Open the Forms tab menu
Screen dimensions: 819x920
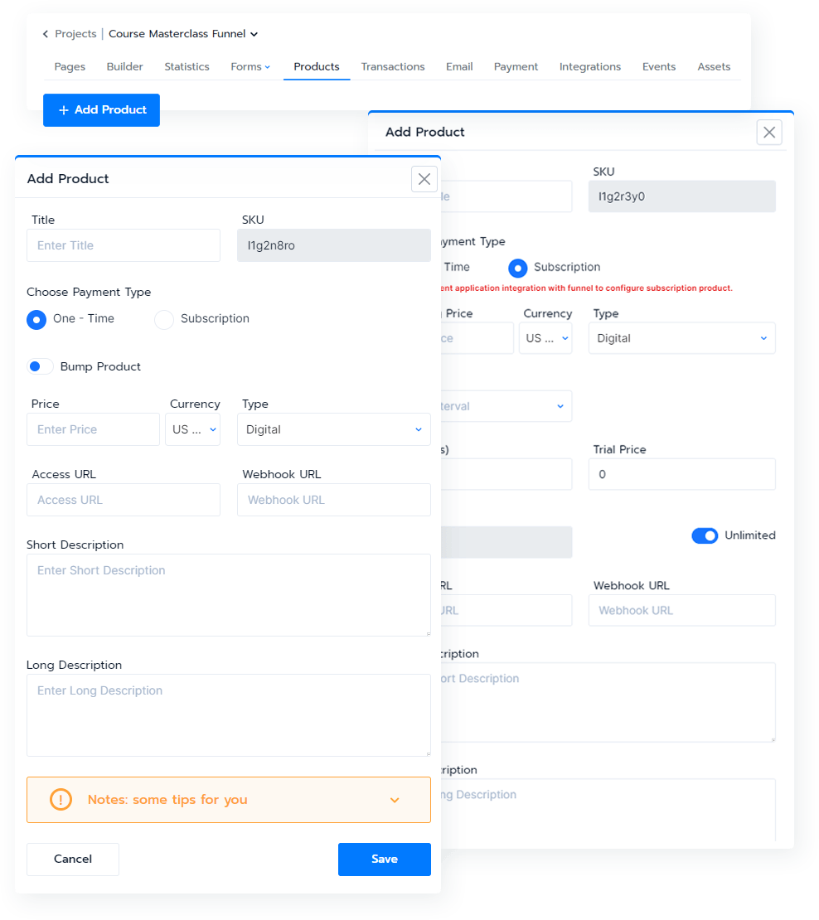tap(250, 66)
